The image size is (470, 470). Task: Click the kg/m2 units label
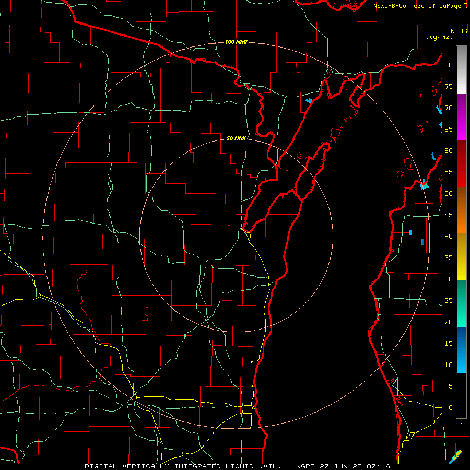pyautogui.click(x=439, y=37)
